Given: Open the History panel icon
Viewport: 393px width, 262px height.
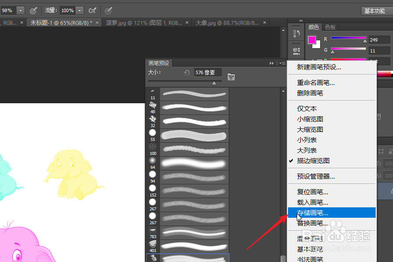Looking at the screenshot, I should (x=296, y=33).
